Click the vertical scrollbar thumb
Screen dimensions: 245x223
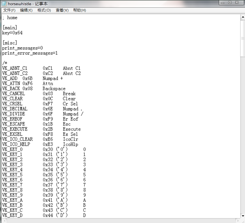[243, 38]
